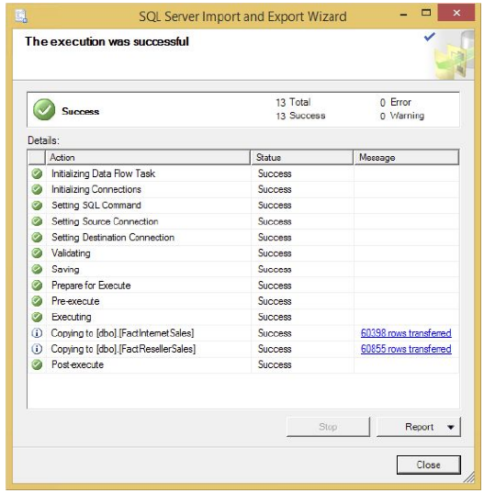Click green check icon beside Pre-execute
Viewport: 484px width, 493px height.
(37, 301)
